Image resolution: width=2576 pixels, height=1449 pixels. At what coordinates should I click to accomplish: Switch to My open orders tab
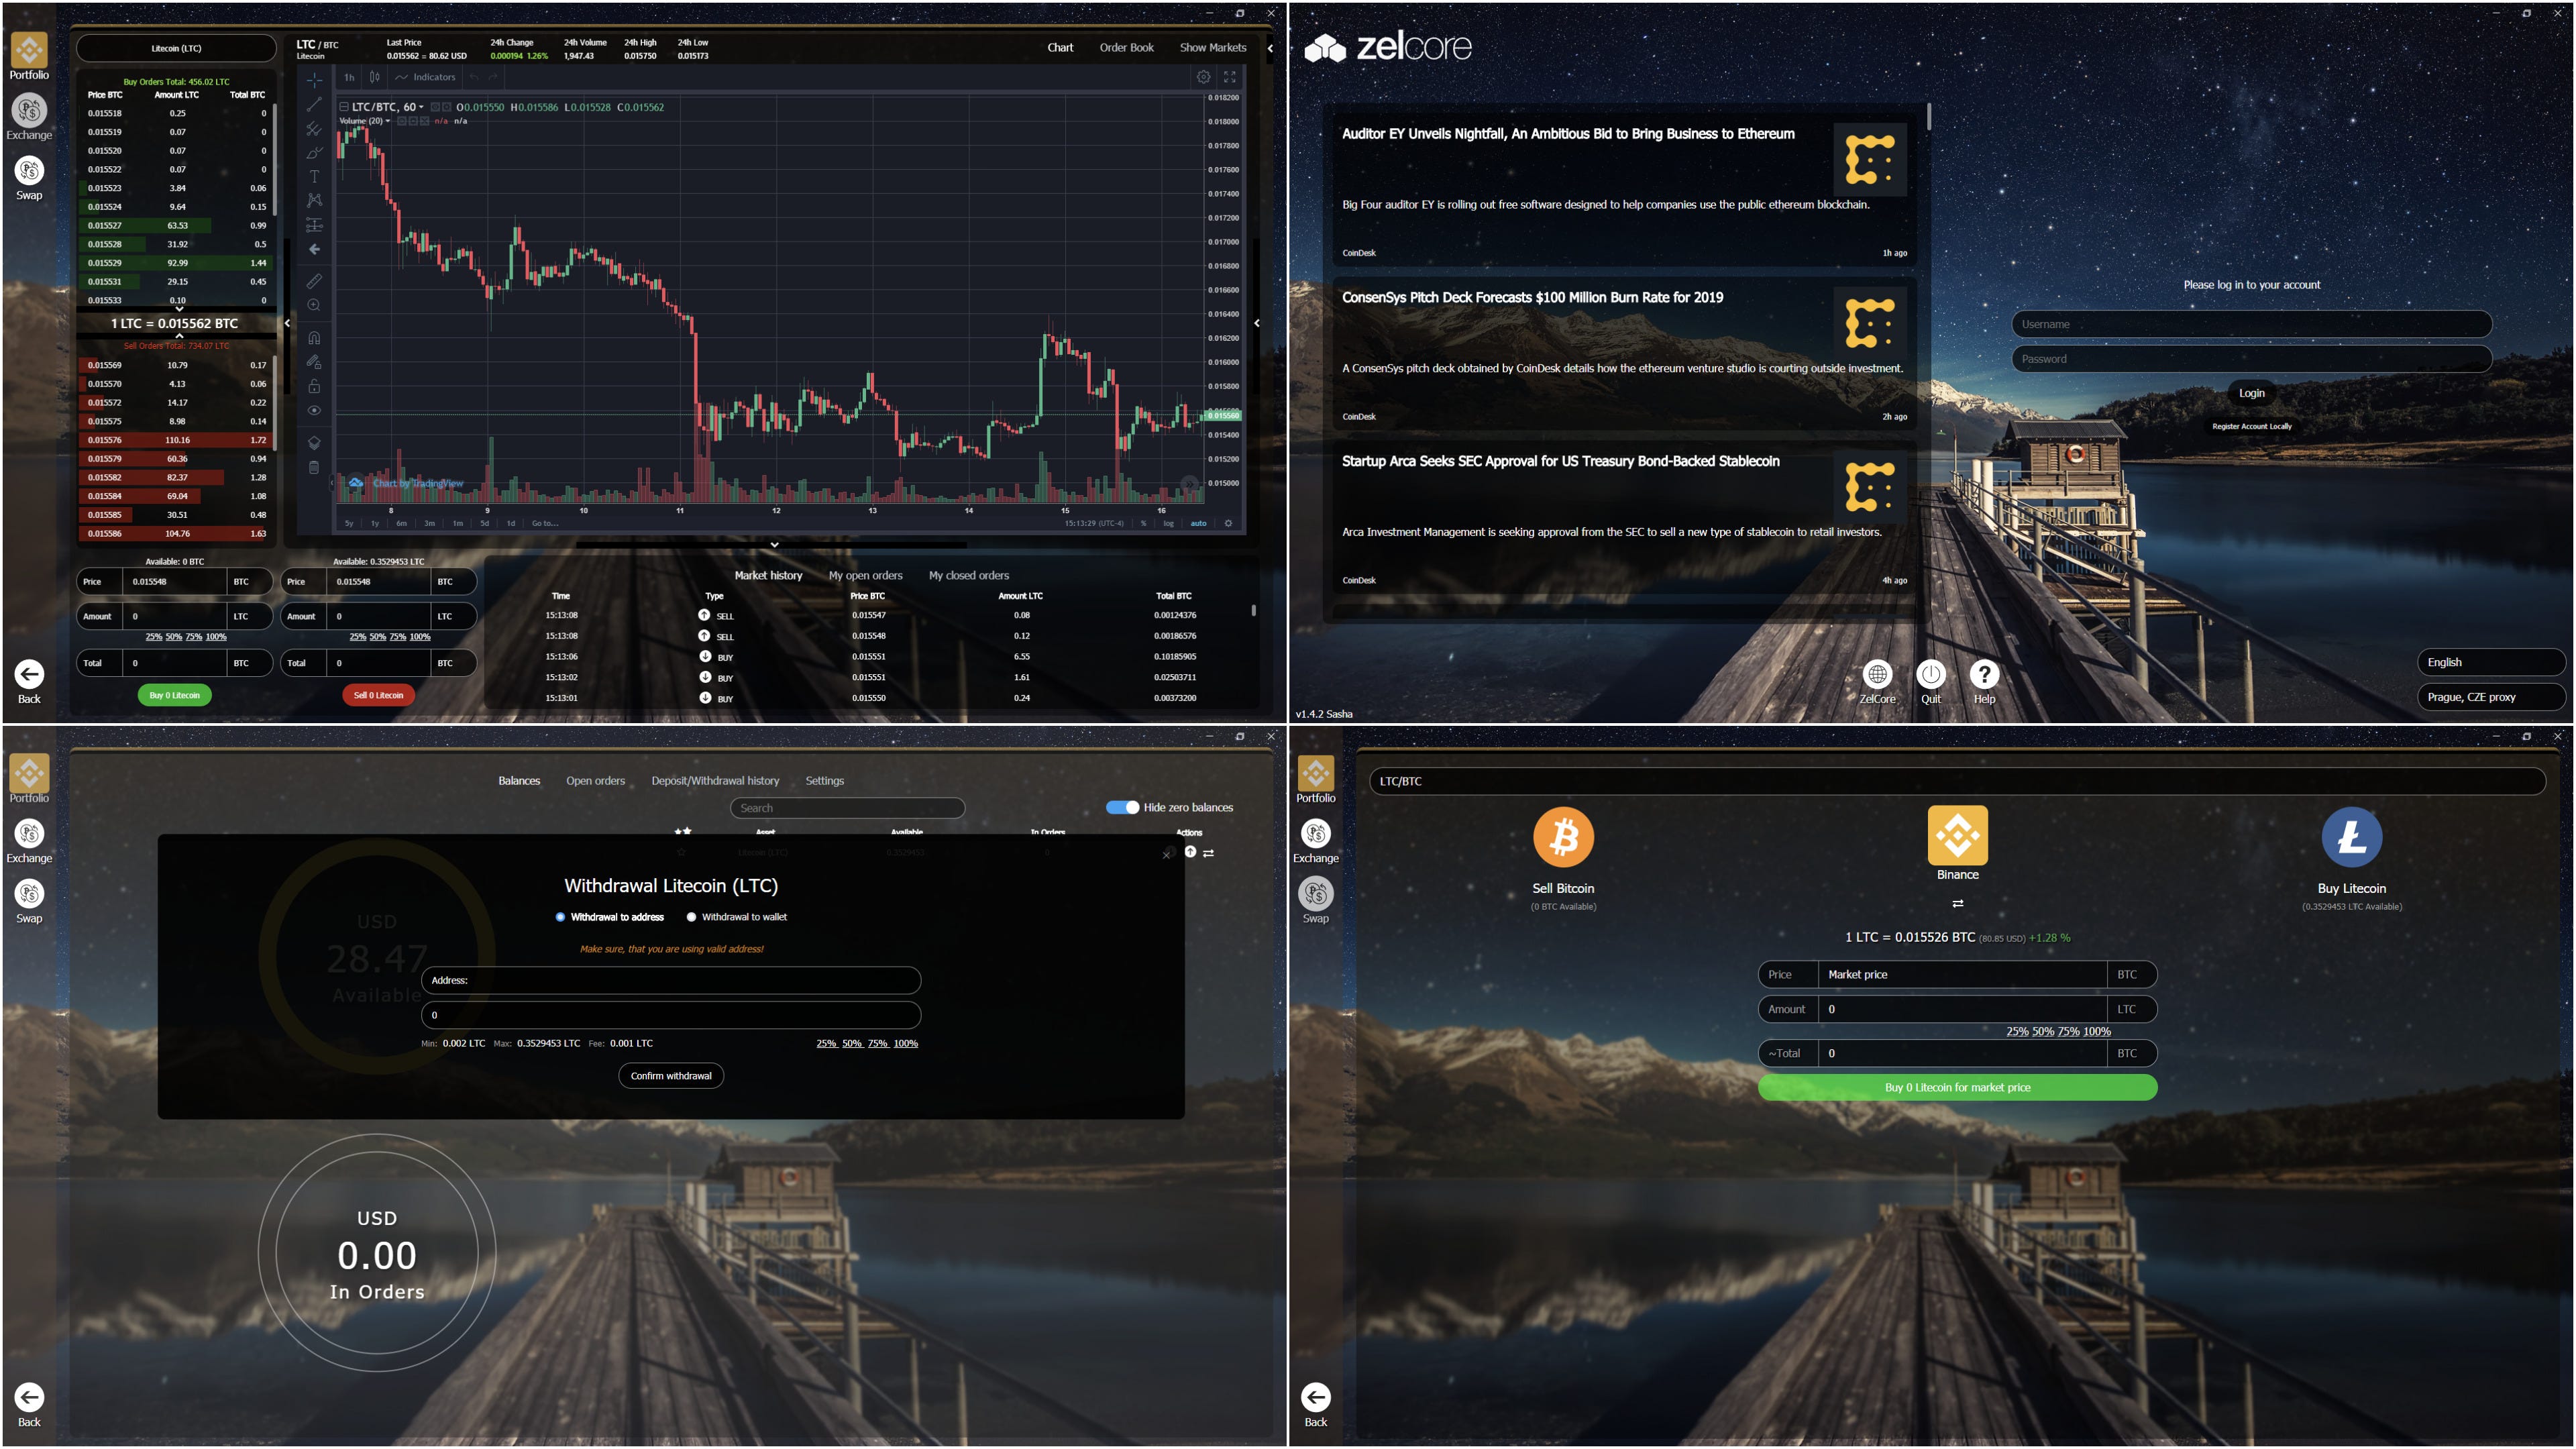(x=865, y=575)
